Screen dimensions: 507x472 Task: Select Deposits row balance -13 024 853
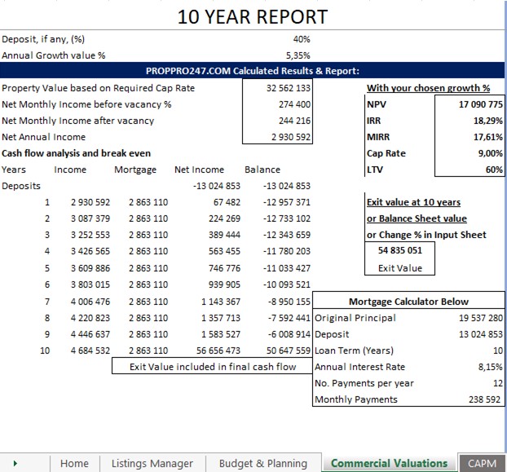[x=287, y=186]
